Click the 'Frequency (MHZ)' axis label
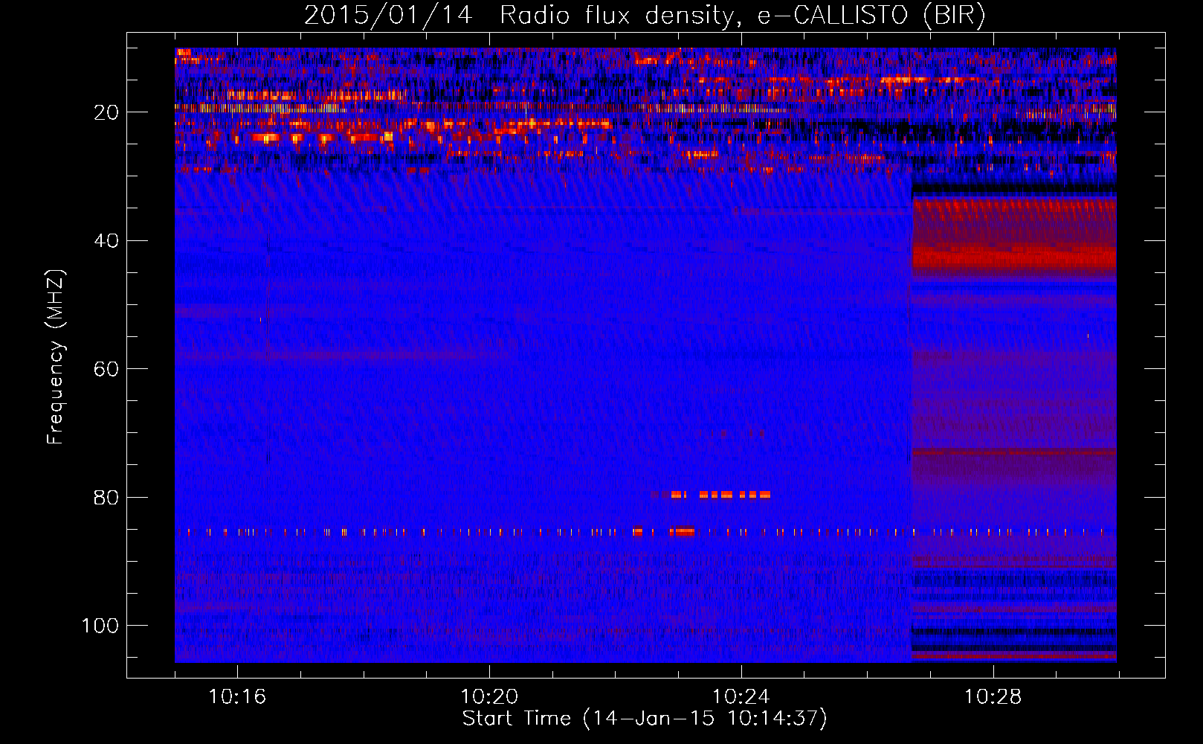 coord(56,357)
